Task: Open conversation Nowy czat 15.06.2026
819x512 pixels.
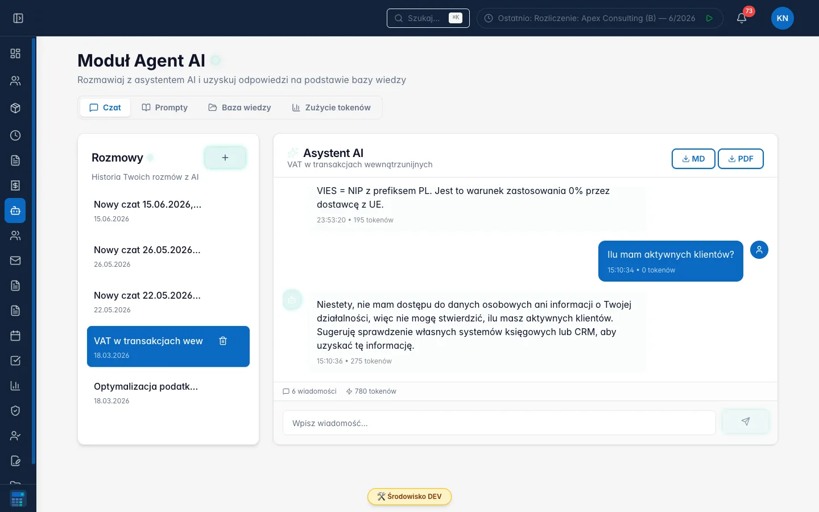Action: tap(168, 210)
